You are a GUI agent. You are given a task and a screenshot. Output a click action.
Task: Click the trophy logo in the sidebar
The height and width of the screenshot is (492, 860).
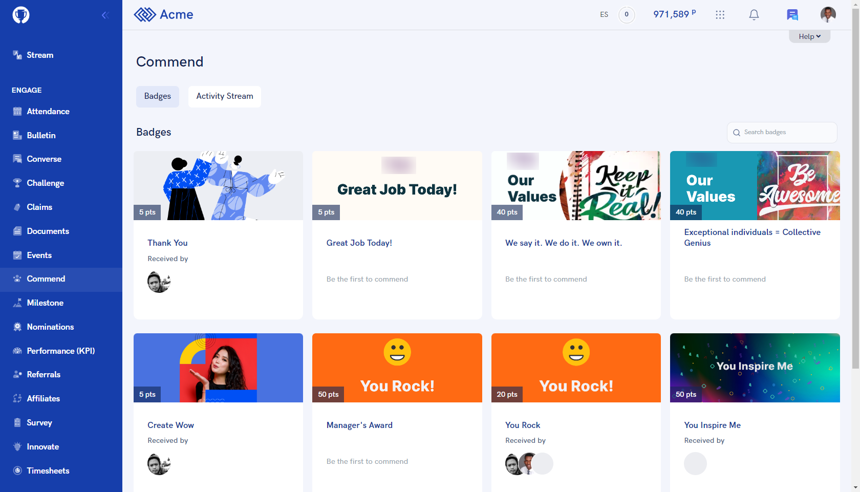(x=21, y=15)
